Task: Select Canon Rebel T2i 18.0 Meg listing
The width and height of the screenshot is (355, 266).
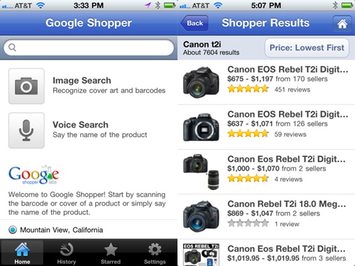Action: [x=266, y=216]
